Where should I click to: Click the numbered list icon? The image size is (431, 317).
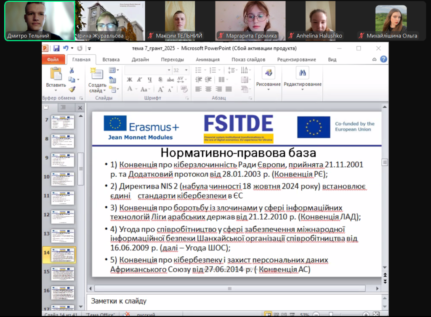(x=213, y=70)
